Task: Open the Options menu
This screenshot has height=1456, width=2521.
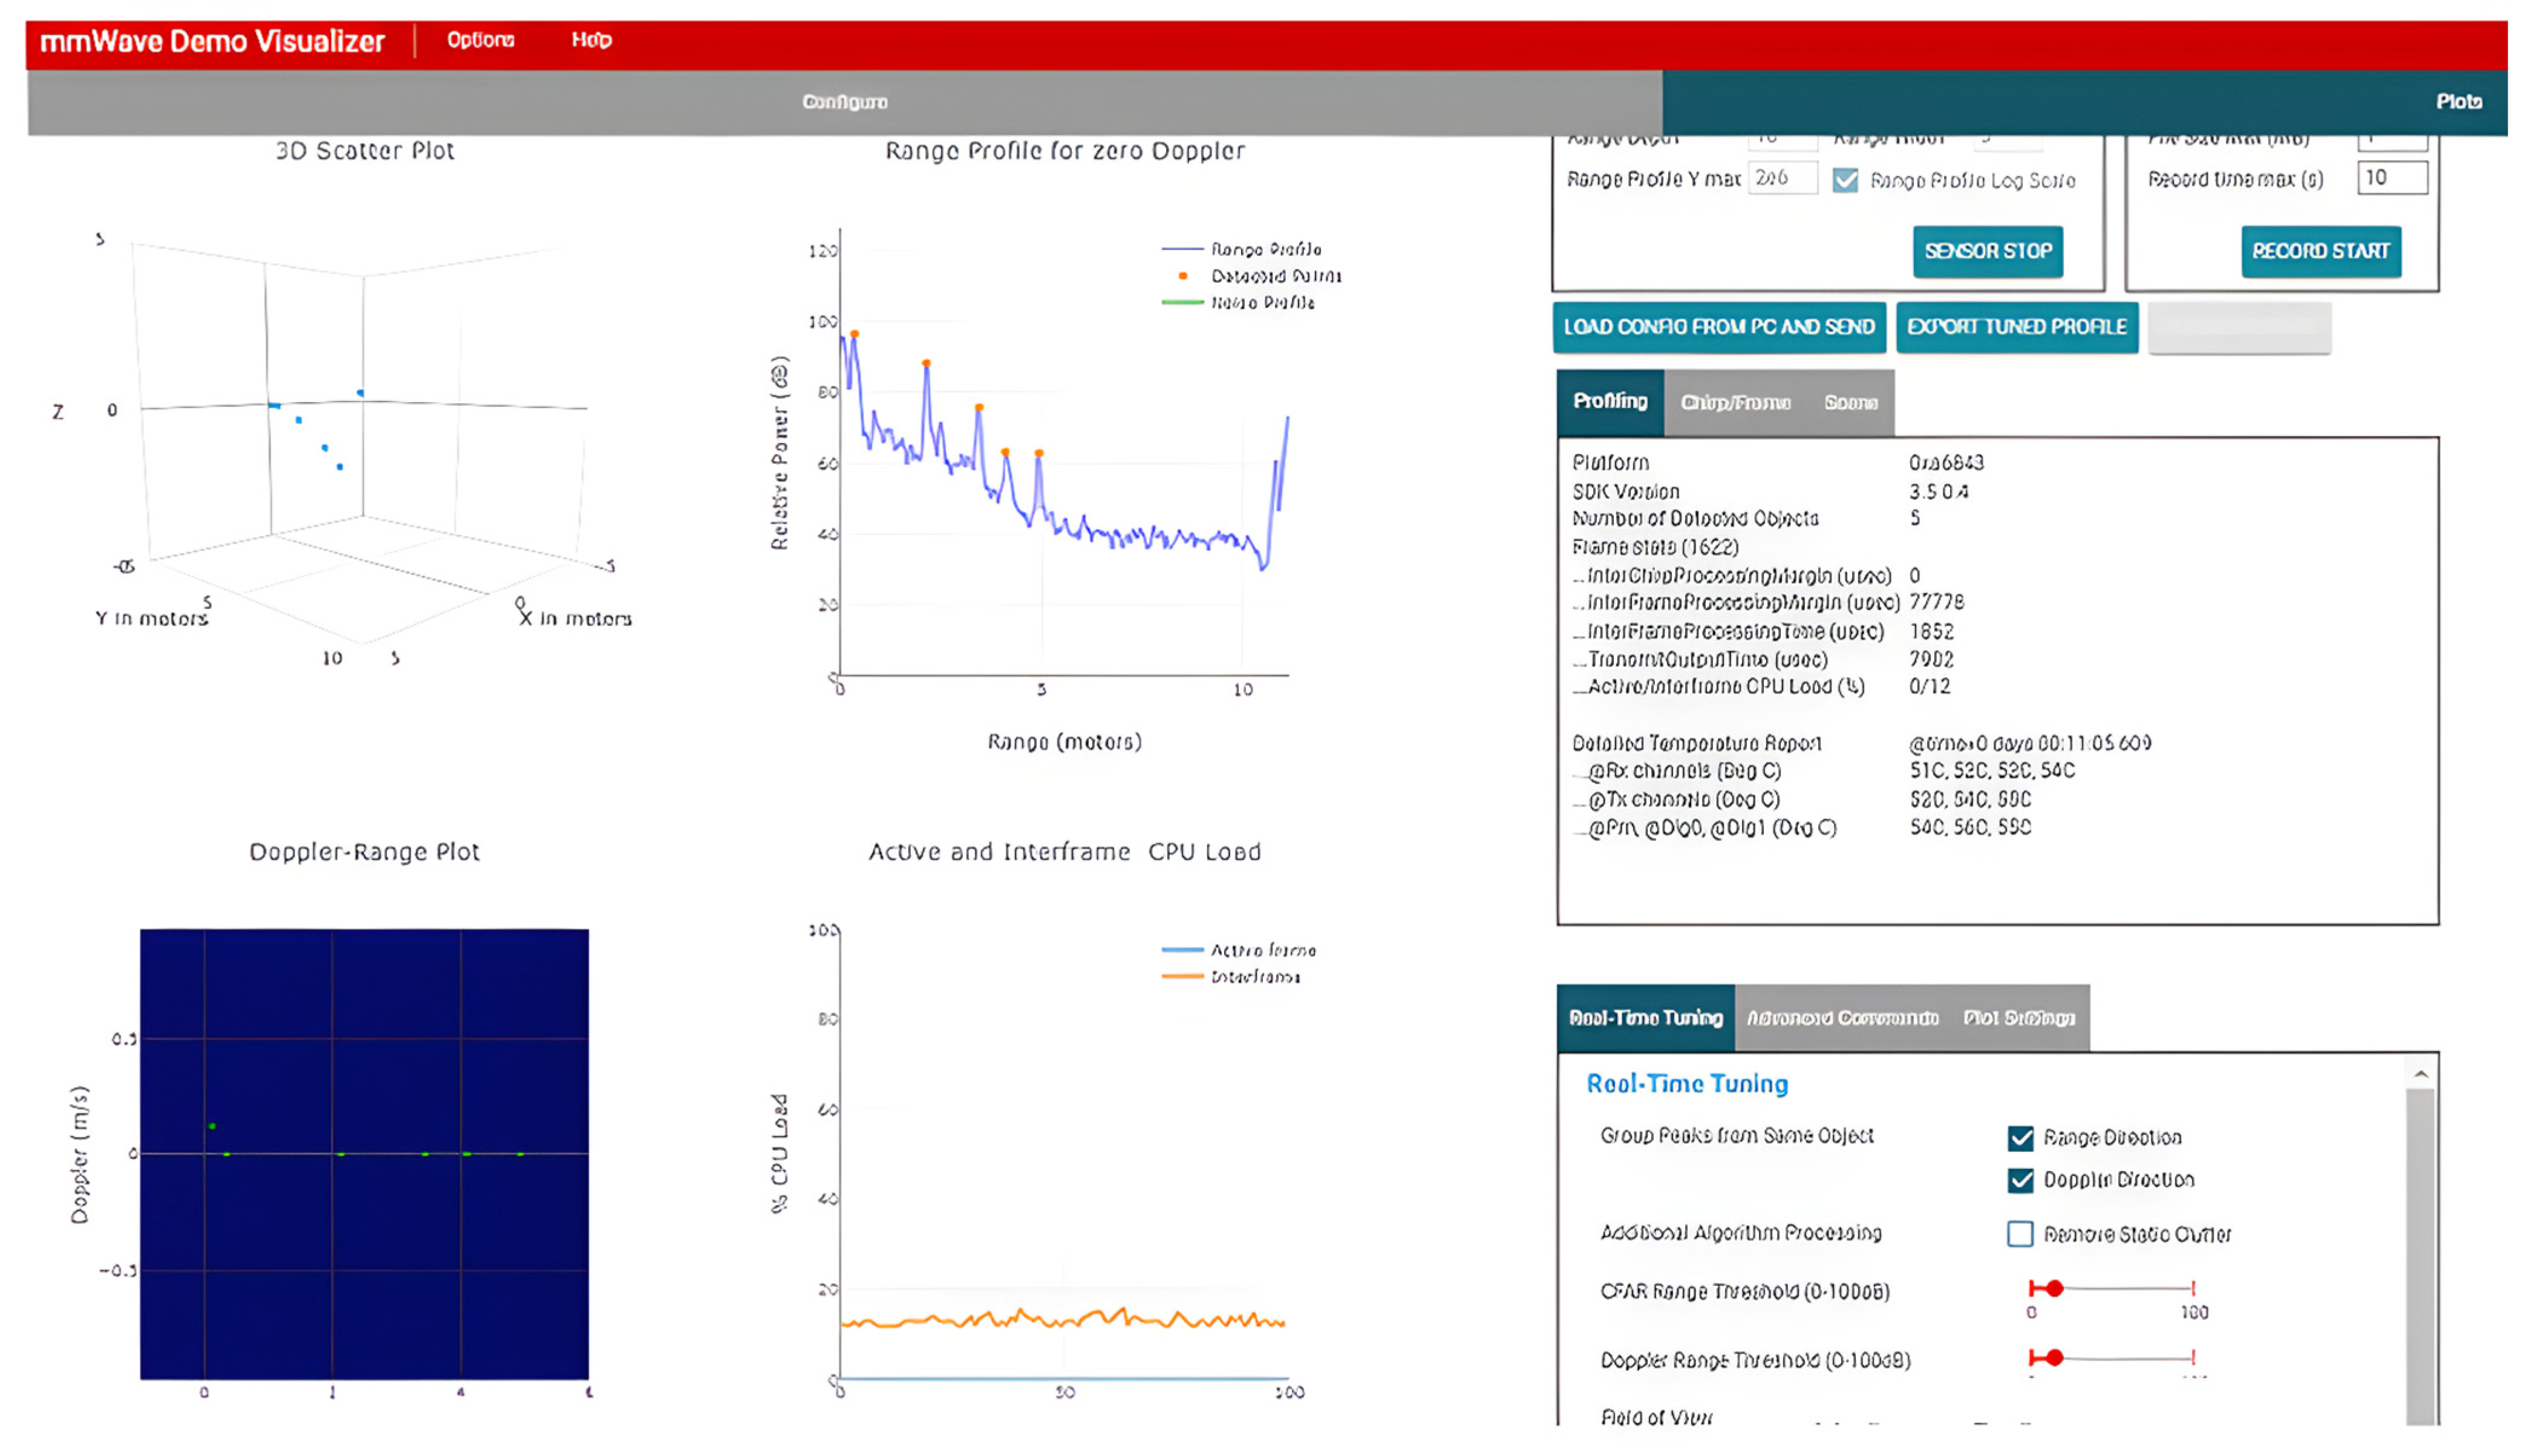Action: coord(480,40)
